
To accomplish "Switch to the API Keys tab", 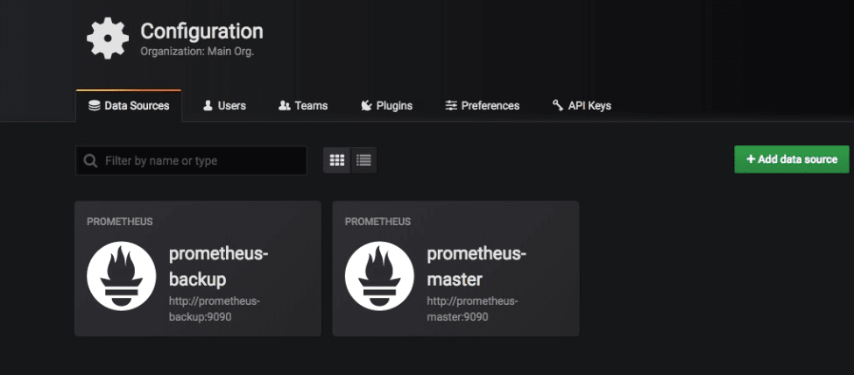I will (x=582, y=106).
